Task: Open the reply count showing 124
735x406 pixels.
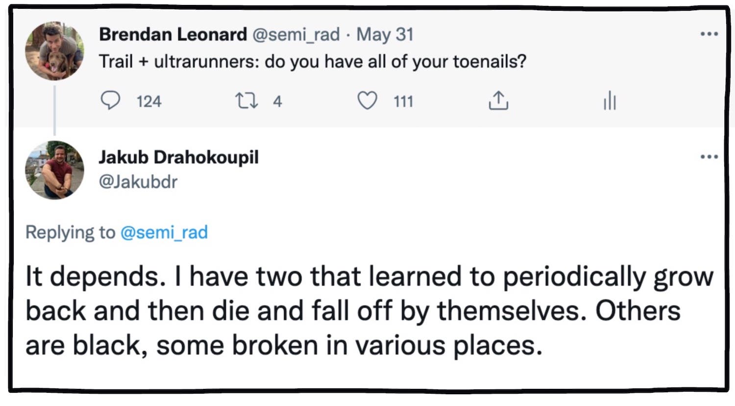Action: (x=148, y=102)
